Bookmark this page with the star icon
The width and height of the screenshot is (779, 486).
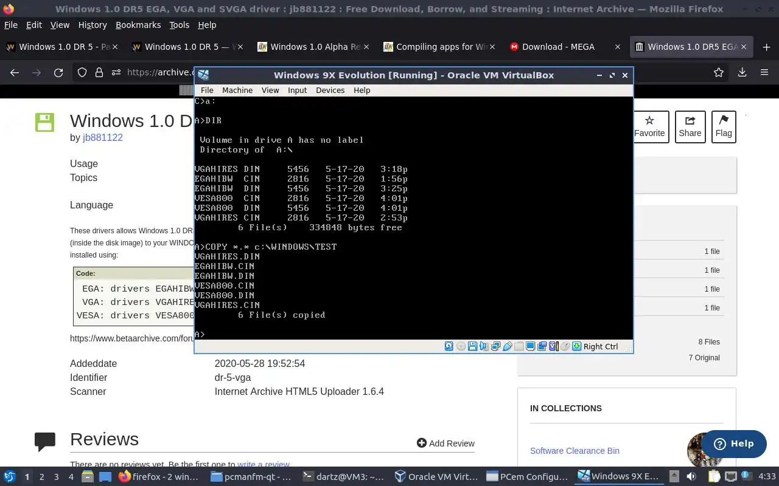pyautogui.click(x=719, y=72)
